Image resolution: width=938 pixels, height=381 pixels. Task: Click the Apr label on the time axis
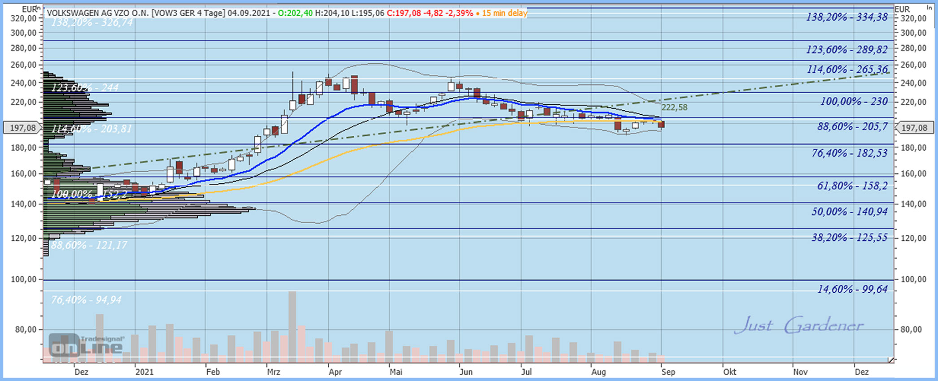tap(335, 372)
